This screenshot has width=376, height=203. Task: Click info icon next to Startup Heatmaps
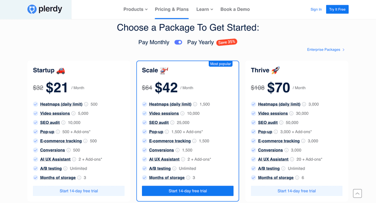pyautogui.click(x=86, y=104)
